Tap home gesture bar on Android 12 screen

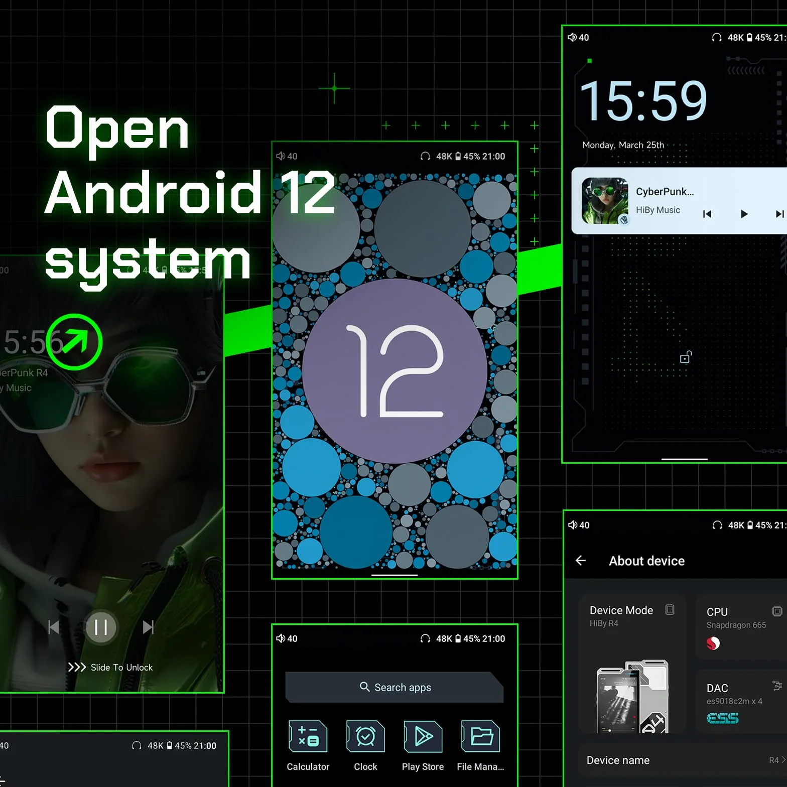(x=395, y=575)
